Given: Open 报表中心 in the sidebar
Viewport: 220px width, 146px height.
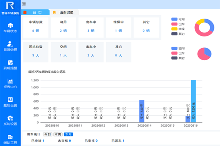Looking at the screenshot, I should [10, 83].
